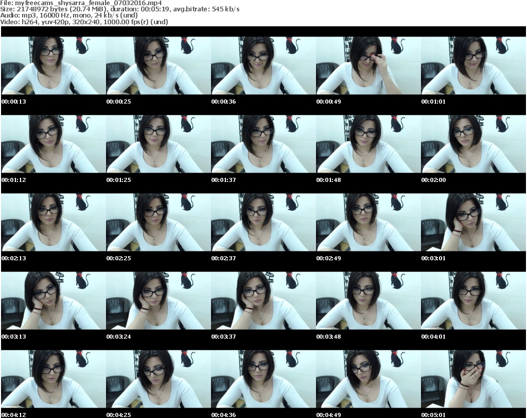
Task: Choose the thumbnail labeled 00:01:12
Action: coord(54,144)
